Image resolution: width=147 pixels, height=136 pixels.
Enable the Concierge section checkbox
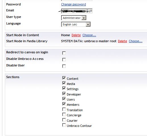[64, 114]
